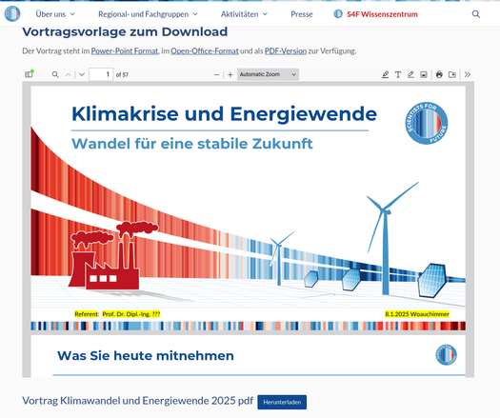Image resolution: width=500 pixels, height=418 pixels.
Task: Open find-in-document in the PDF viewer
Action: [x=55, y=74]
